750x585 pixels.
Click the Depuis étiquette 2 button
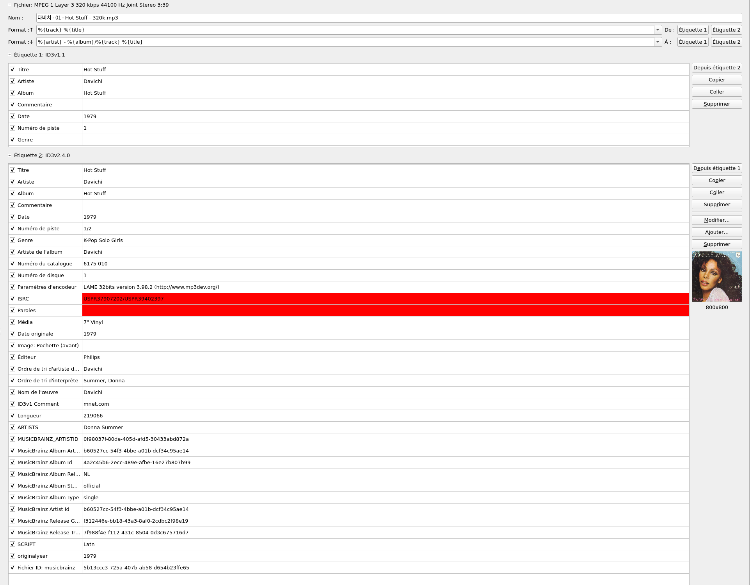[716, 68]
